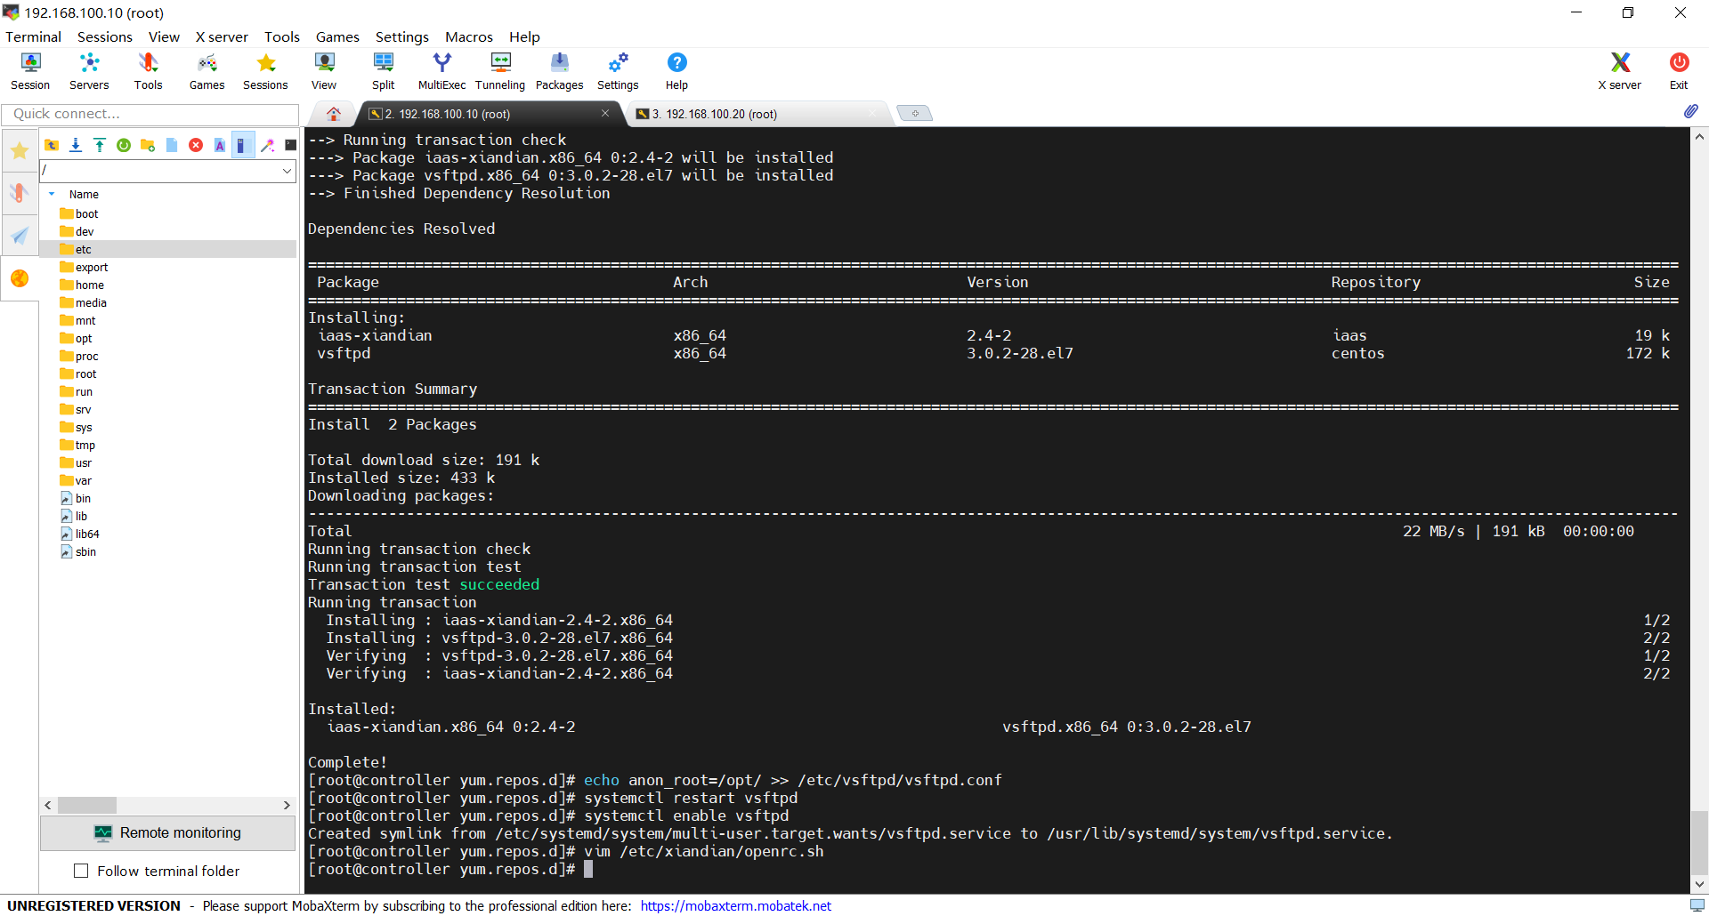
Task: Open the Sessions star icon
Action: tap(265, 71)
